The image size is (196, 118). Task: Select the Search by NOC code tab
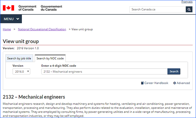(50, 58)
